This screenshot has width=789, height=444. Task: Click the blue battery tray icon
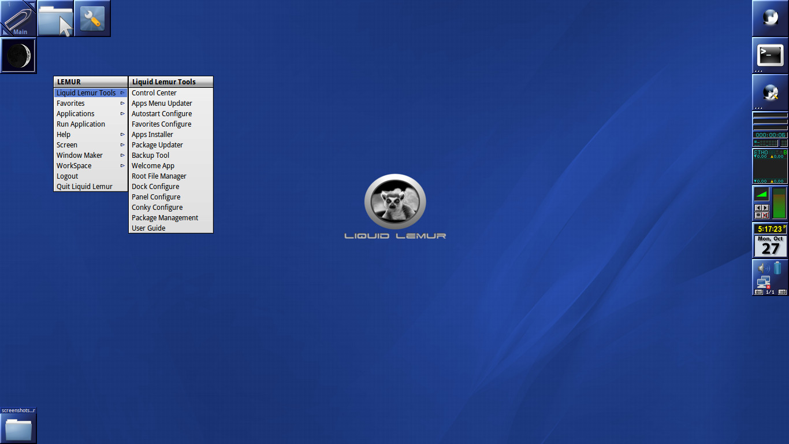point(777,268)
